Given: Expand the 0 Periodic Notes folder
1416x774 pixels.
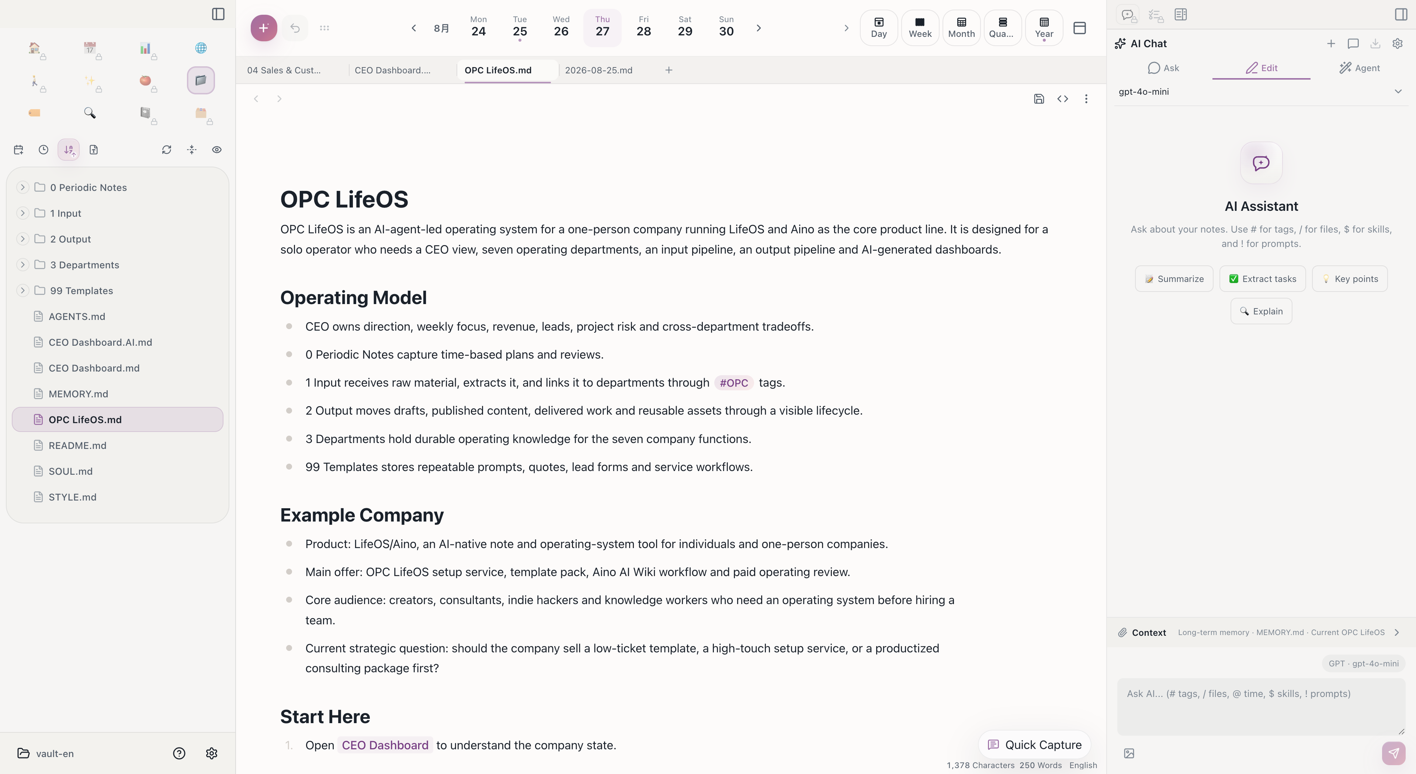Looking at the screenshot, I should pyautogui.click(x=22, y=187).
